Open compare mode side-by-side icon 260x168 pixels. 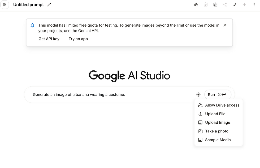click(215, 5)
